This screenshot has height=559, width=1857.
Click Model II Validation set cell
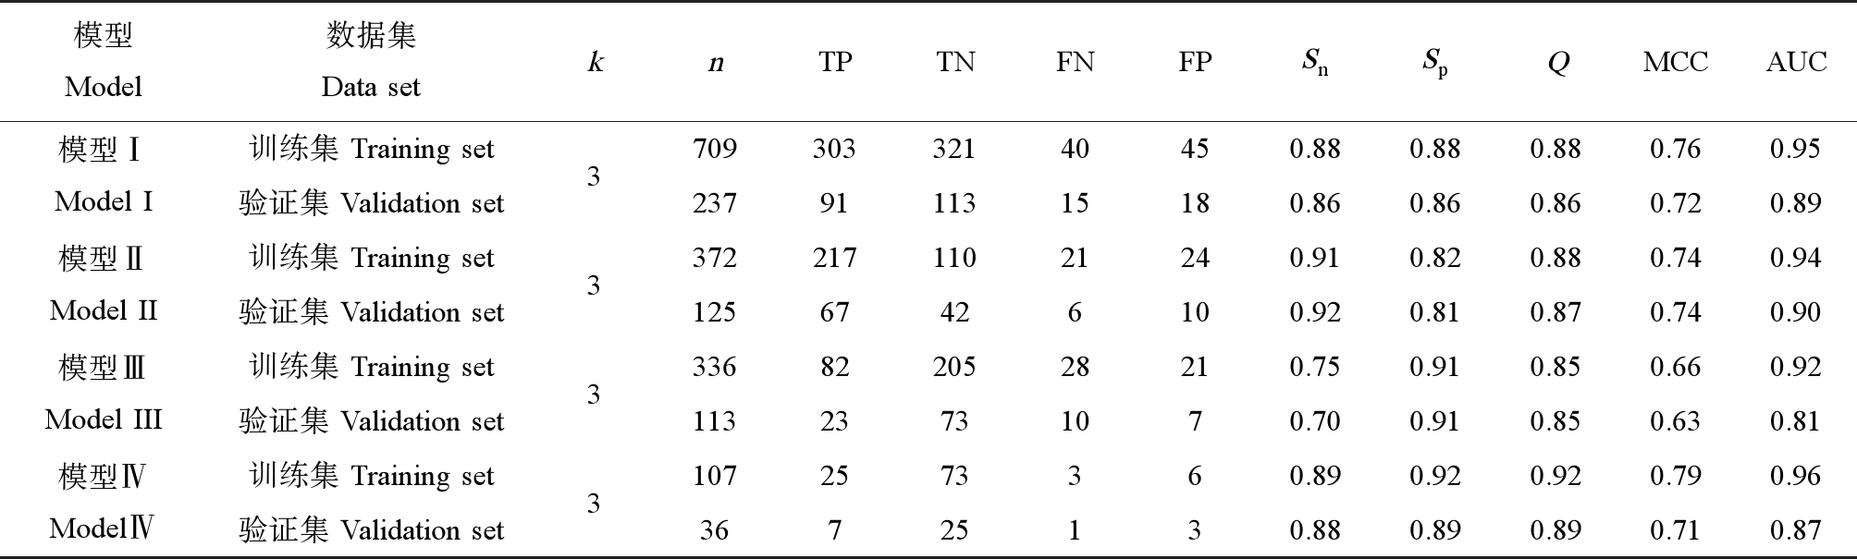pyautogui.click(x=371, y=311)
